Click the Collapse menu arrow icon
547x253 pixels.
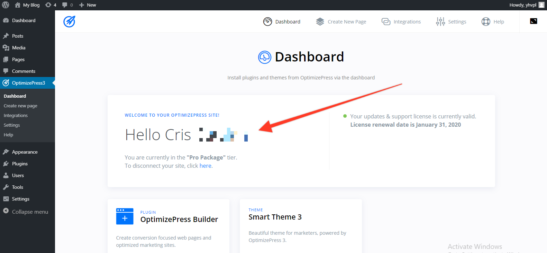(x=6, y=211)
